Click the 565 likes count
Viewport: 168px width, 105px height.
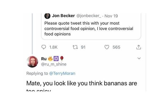[116, 47]
